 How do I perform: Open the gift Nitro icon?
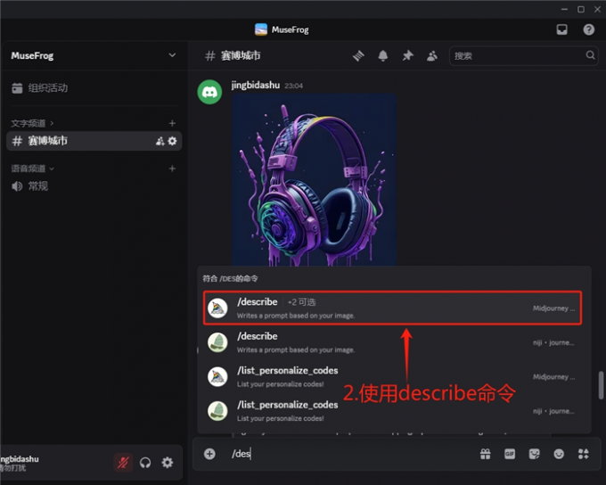point(486,454)
